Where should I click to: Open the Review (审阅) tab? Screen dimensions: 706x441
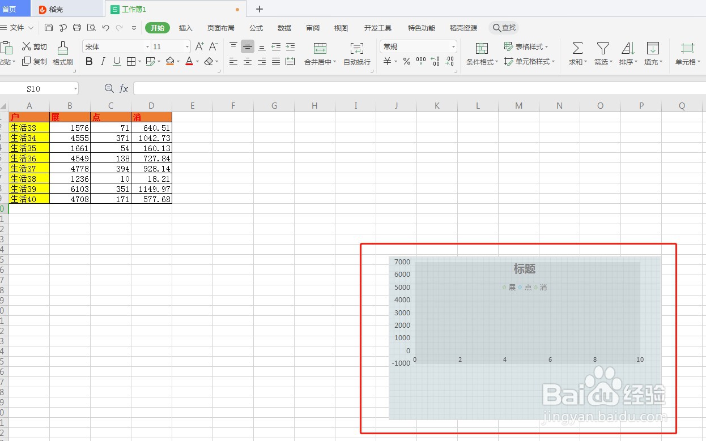313,28
